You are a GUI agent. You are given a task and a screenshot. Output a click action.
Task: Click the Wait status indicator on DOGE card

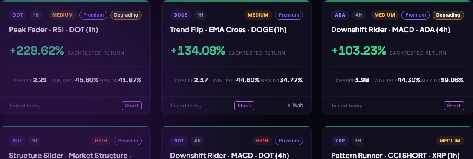295,106
